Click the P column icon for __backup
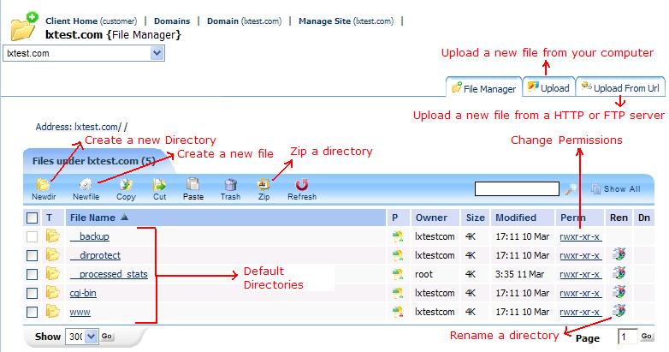 [x=398, y=236]
